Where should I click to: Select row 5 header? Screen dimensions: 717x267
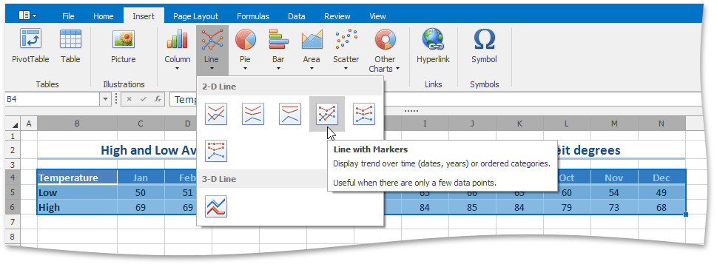pyautogui.click(x=13, y=192)
